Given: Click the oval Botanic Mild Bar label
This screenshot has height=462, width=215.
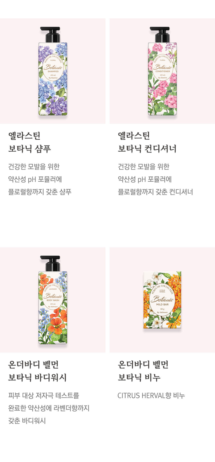Looking at the screenshot, I should point(162,300).
